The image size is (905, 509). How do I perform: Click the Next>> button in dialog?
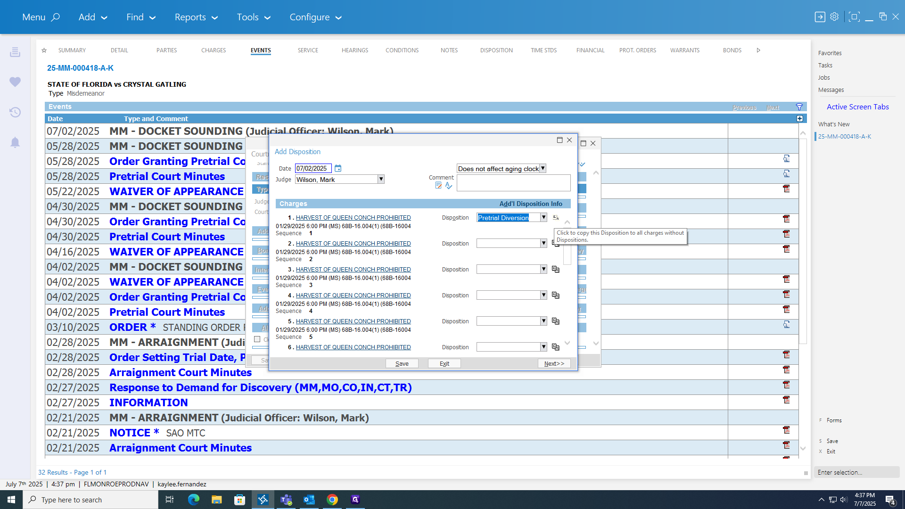coord(554,363)
